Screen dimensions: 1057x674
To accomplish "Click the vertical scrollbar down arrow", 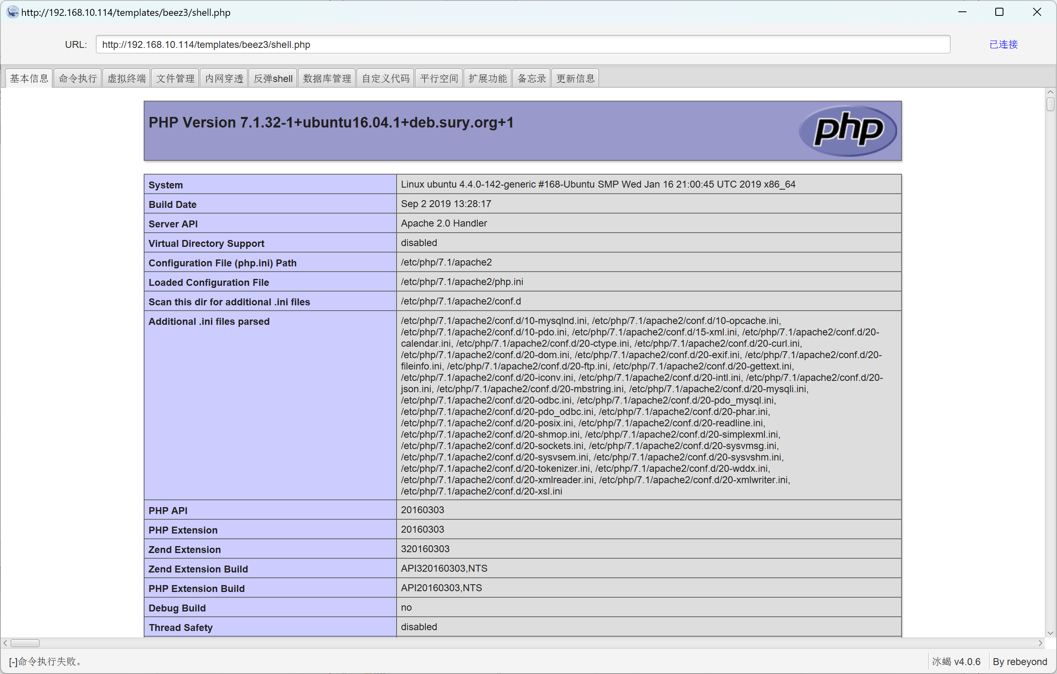I will [1050, 633].
